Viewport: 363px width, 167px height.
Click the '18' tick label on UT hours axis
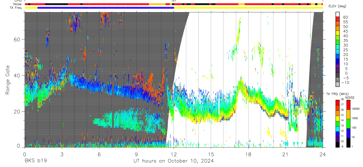248,154
